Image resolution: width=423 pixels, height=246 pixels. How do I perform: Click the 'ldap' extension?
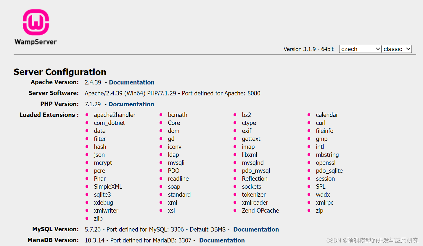pyautogui.click(x=173, y=155)
